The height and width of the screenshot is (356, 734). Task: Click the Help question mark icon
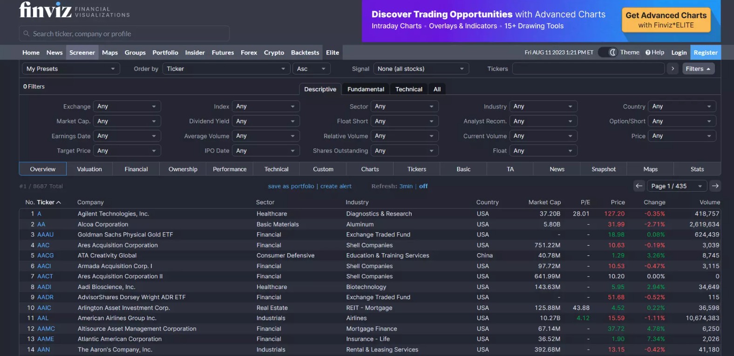pyautogui.click(x=648, y=53)
